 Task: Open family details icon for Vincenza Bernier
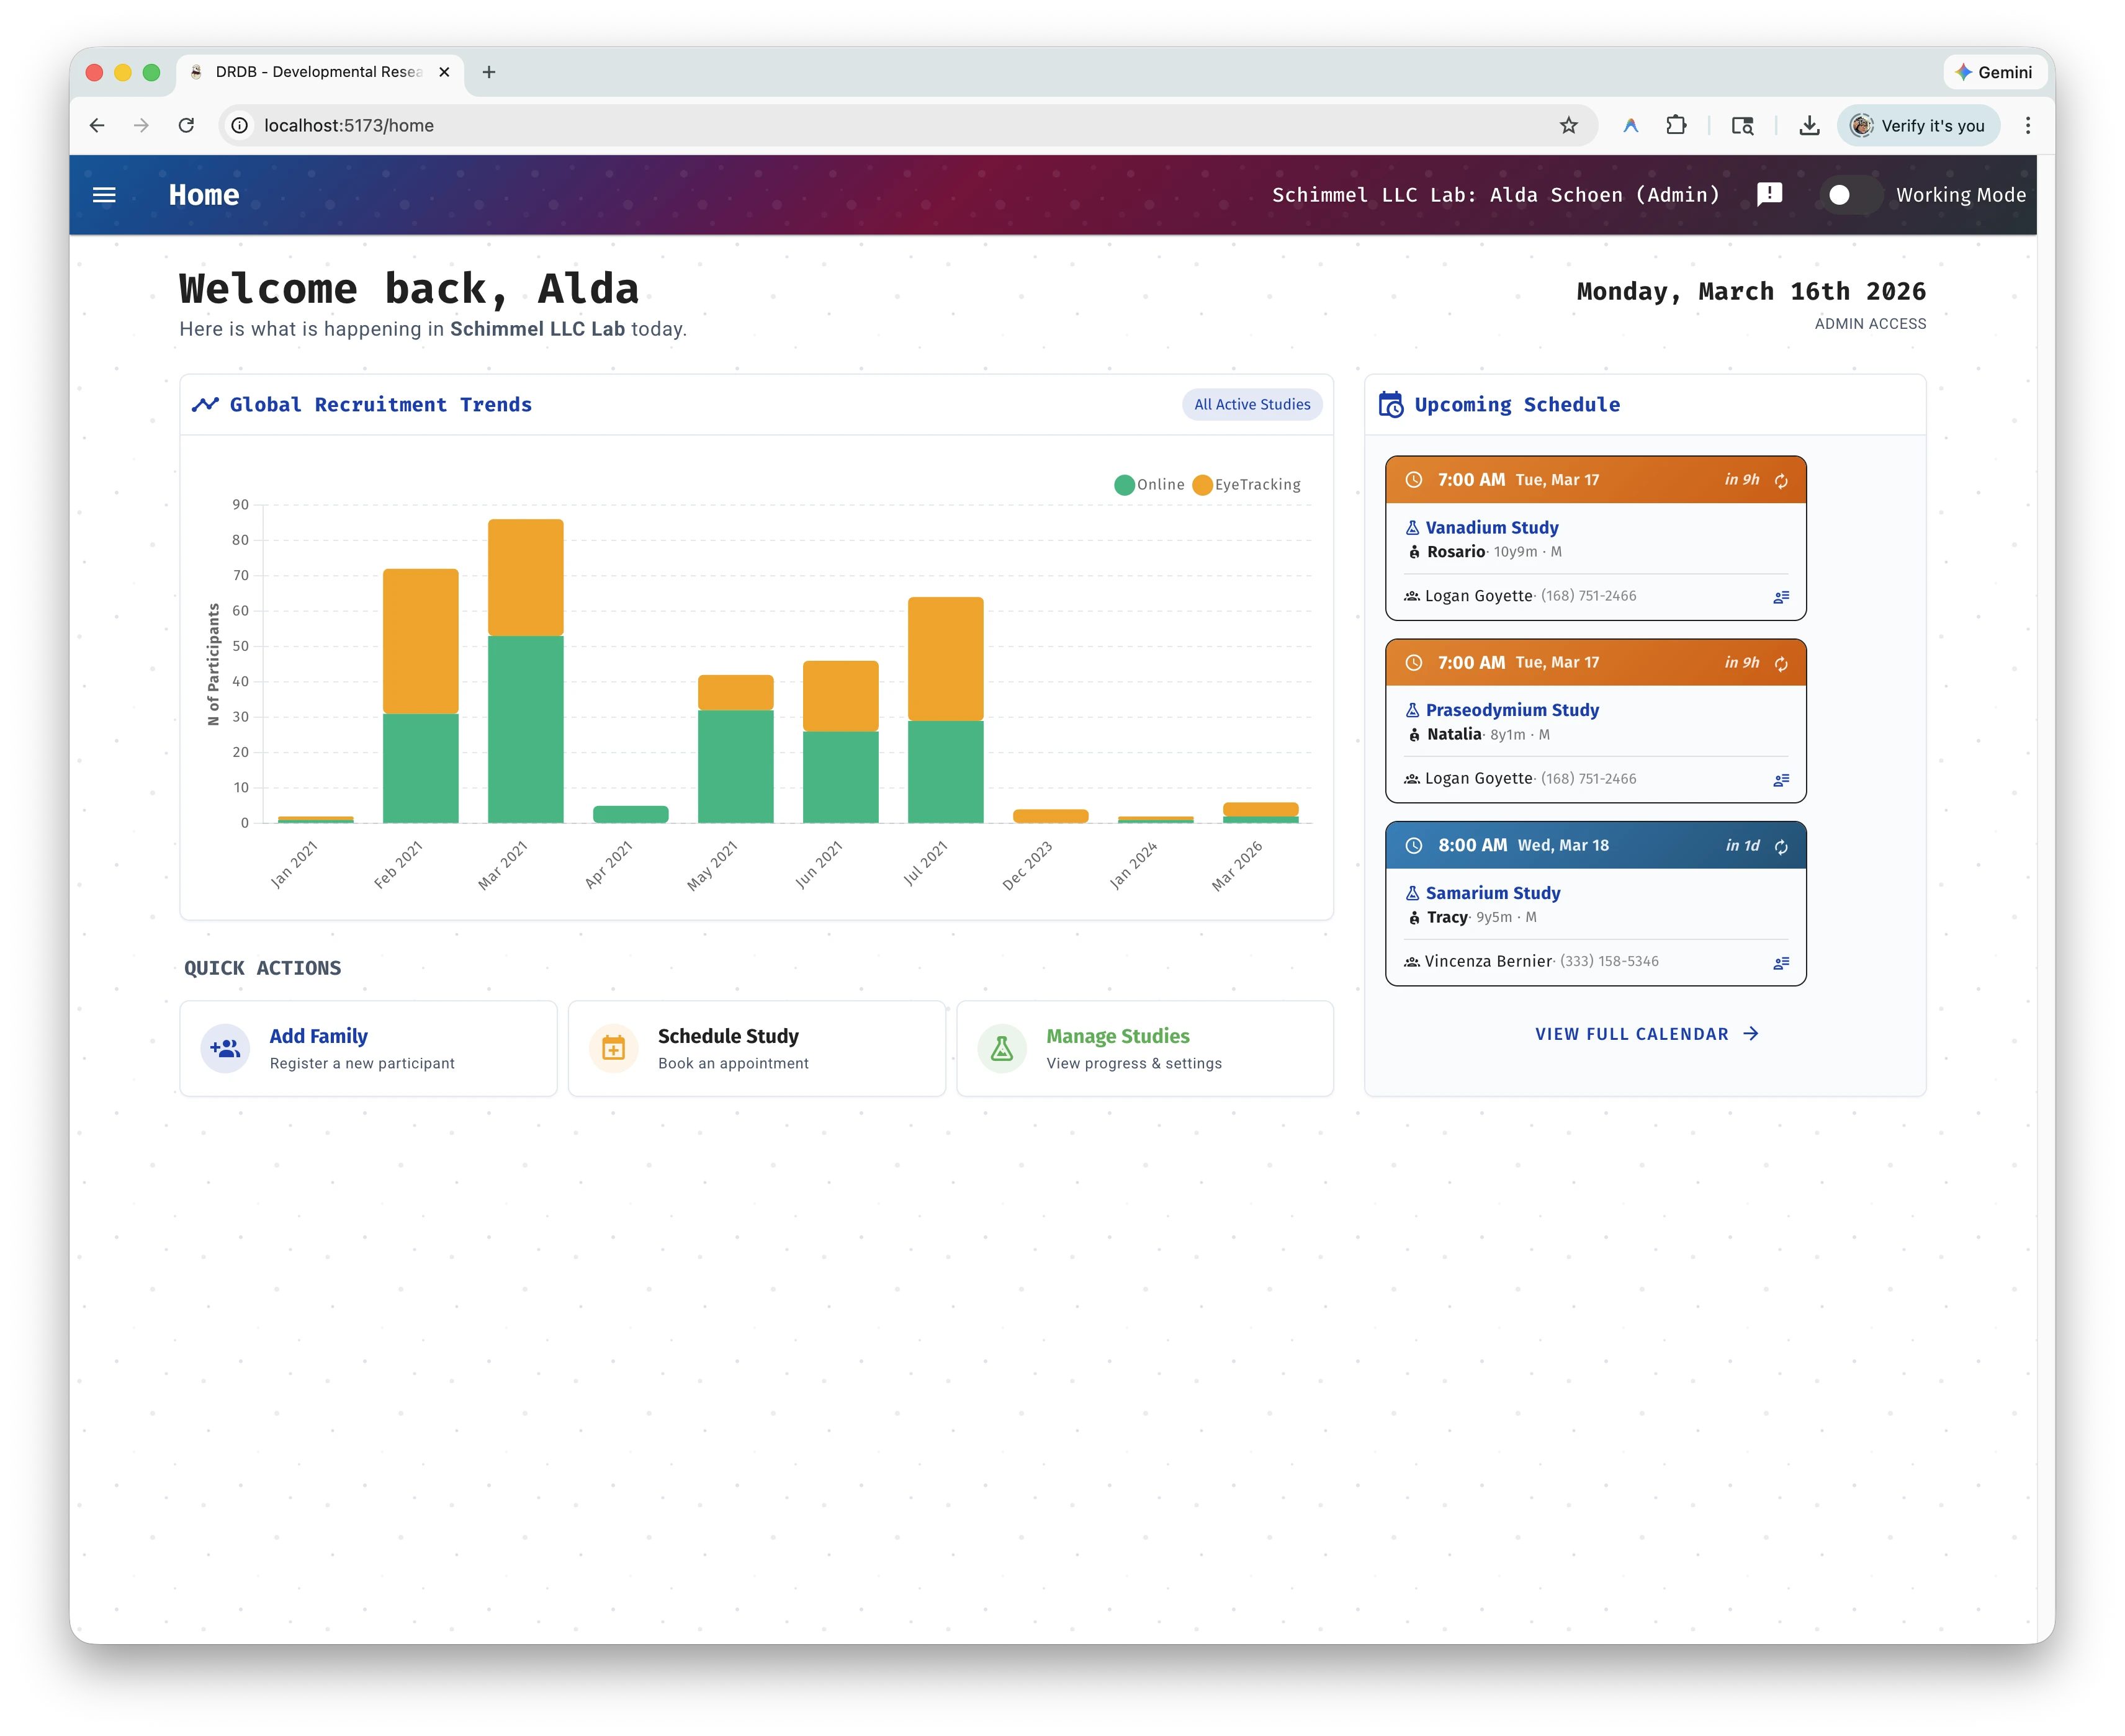[x=1781, y=963]
